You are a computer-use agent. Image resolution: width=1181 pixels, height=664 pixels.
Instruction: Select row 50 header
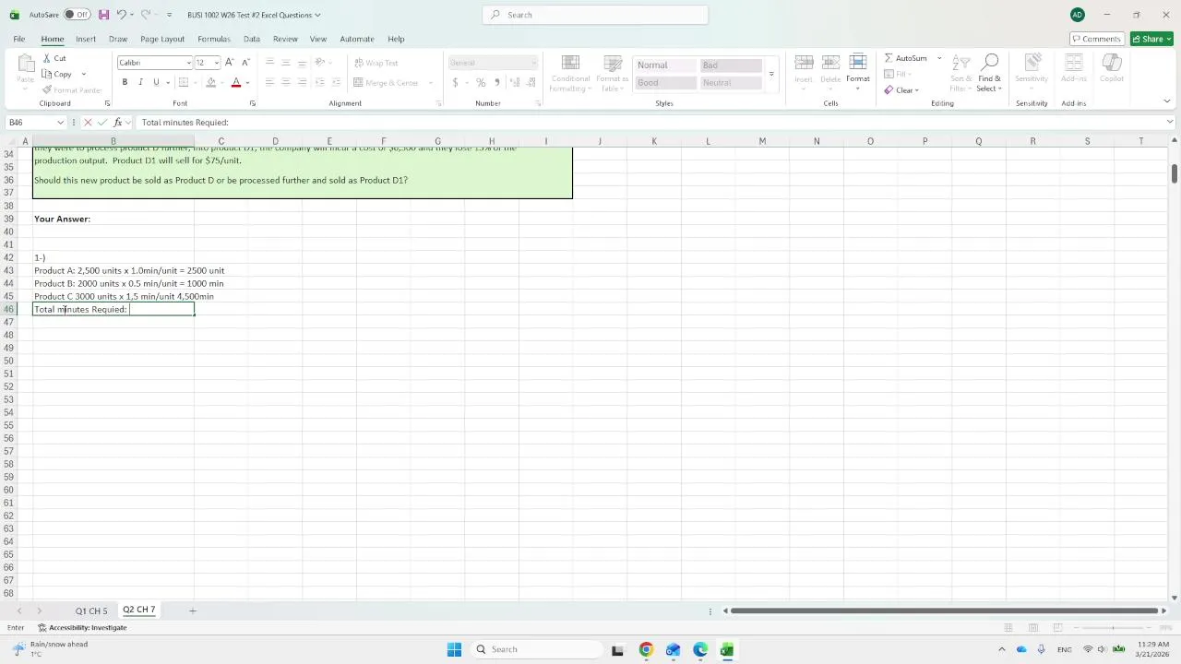tap(8, 361)
